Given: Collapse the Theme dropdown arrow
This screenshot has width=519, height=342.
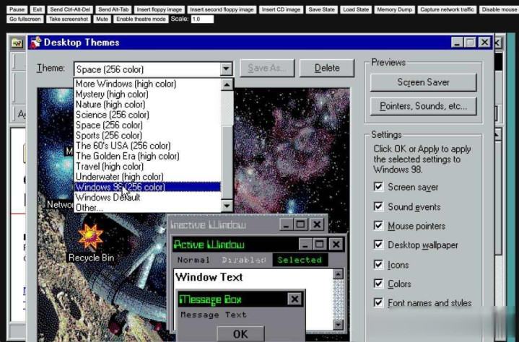Looking at the screenshot, I should pyautogui.click(x=226, y=69).
